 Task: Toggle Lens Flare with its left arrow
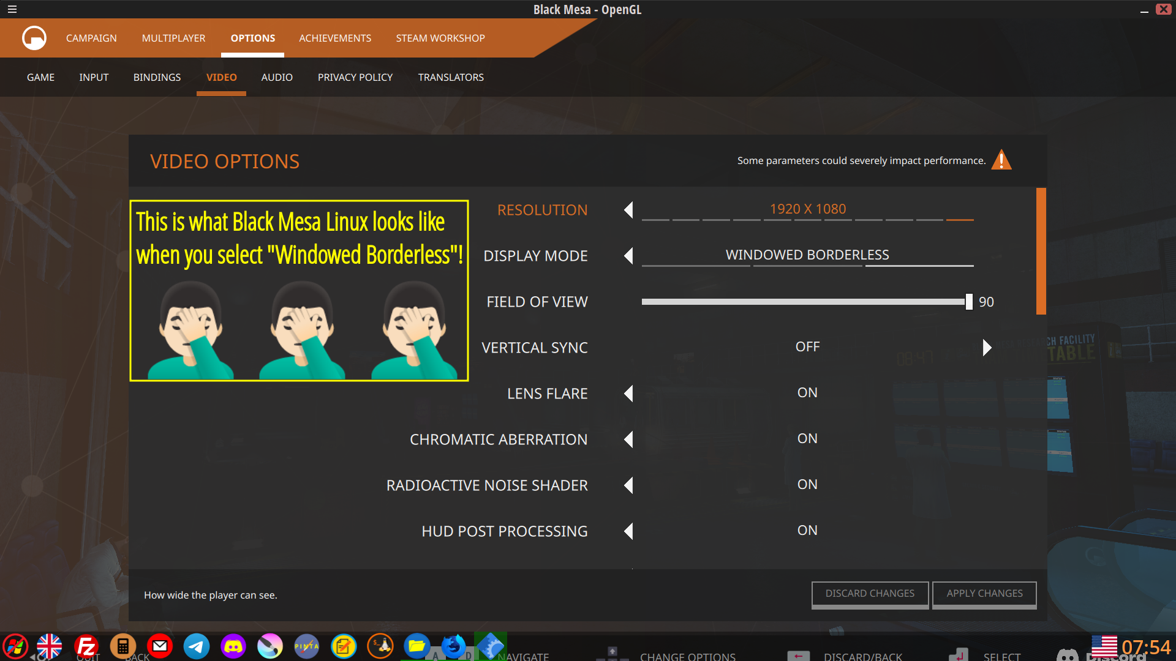pos(628,394)
